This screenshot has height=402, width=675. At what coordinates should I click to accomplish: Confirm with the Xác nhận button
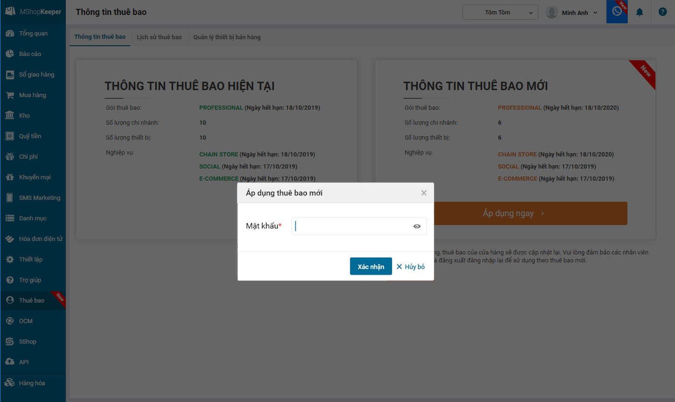pos(371,267)
